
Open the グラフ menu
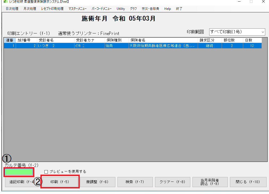(133, 9)
